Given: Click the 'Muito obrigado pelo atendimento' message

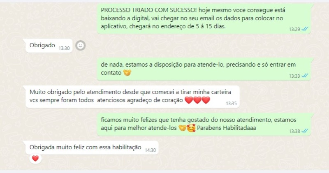Looking at the screenshot, I should [132, 97].
